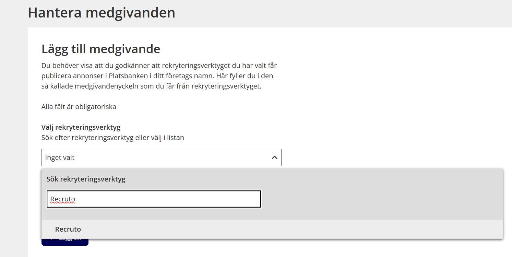Click the 'Välj rekryteringsverktyg' field label

(x=81, y=127)
